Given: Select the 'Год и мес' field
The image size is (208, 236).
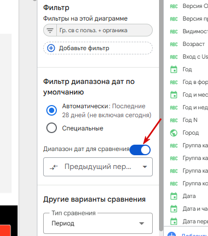Looking at the screenshot, I should click(195, 95).
